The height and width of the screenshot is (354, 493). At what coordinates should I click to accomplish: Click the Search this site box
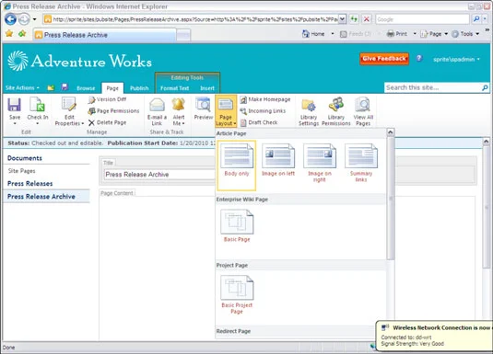click(432, 87)
